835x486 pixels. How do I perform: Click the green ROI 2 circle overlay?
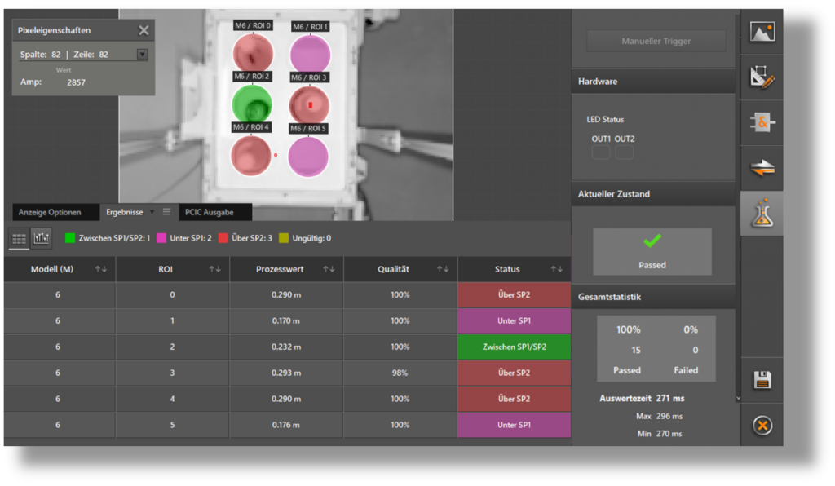pyautogui.click(x=252, y=104)
